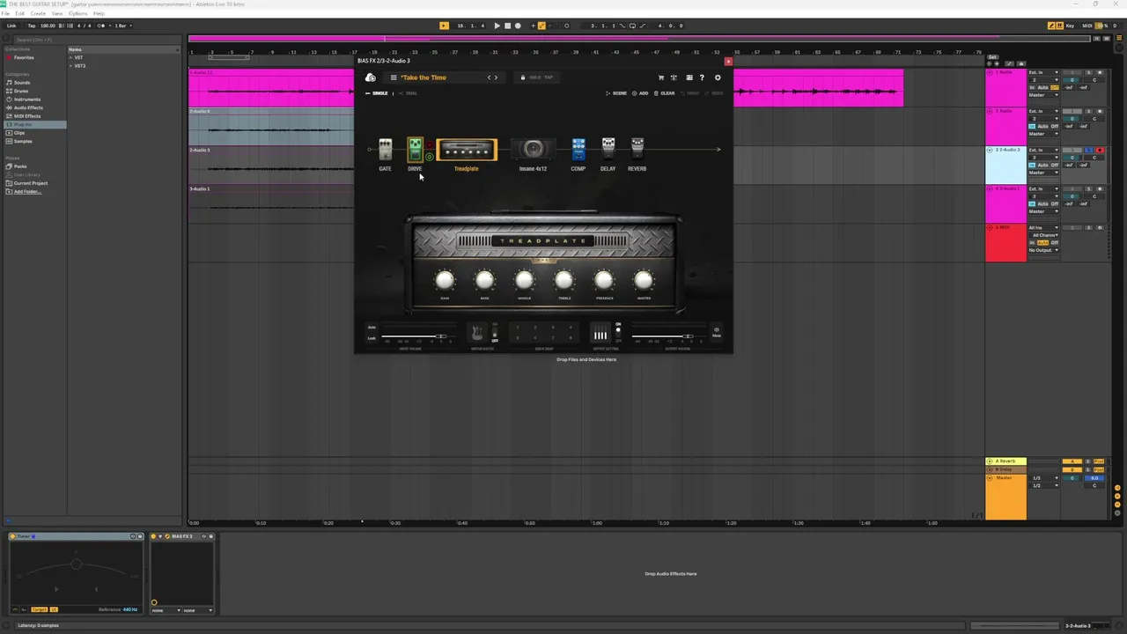Open the Edit menu
Viewport: 1127px width, 634px height.
pyautogui.click(x=20, y=13)
